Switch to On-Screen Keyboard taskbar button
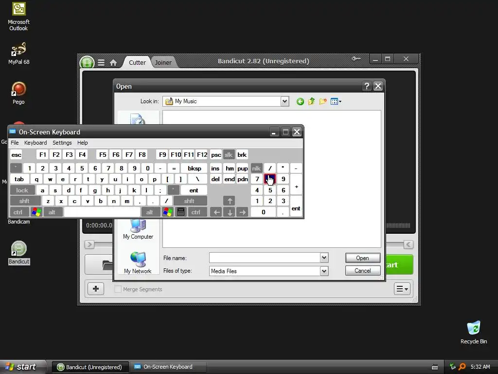The image size is (498, 374). coord(168,367)
